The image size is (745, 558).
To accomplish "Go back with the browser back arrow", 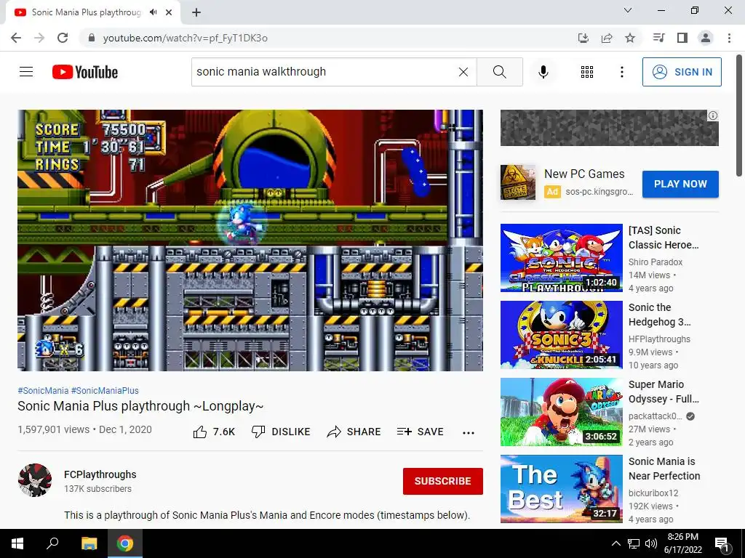I will pyautogui.click(x=16, y=38).
